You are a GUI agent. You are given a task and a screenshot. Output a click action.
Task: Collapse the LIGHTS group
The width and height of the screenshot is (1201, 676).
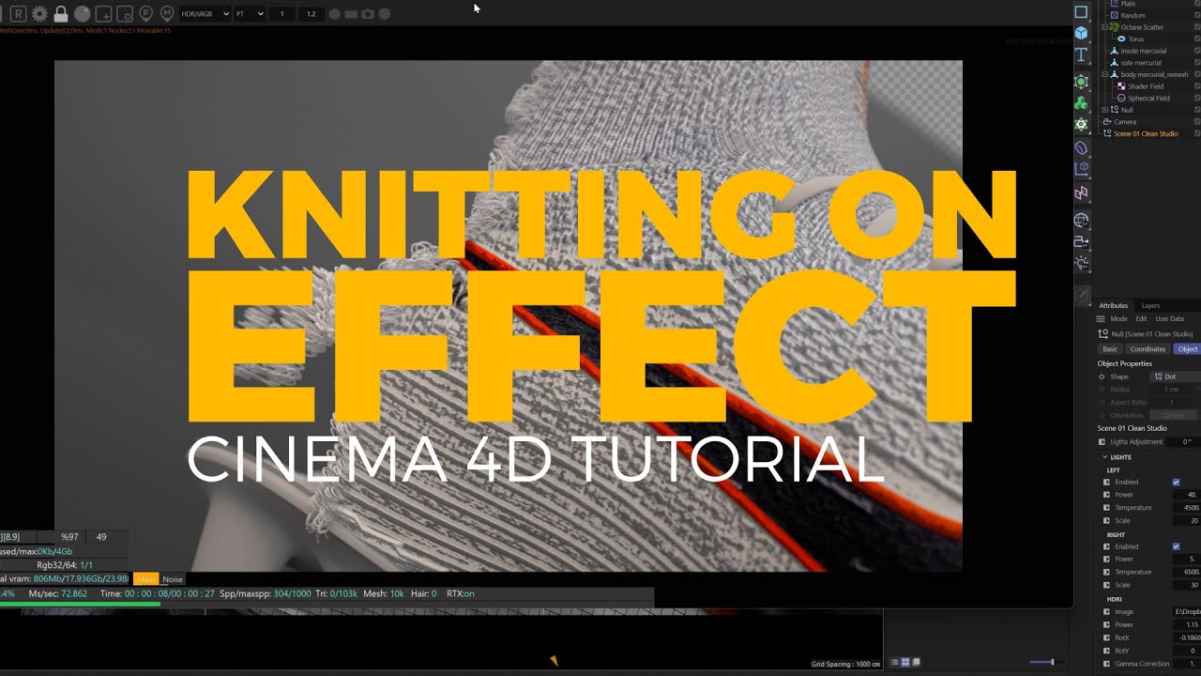tap(1105, 457)
